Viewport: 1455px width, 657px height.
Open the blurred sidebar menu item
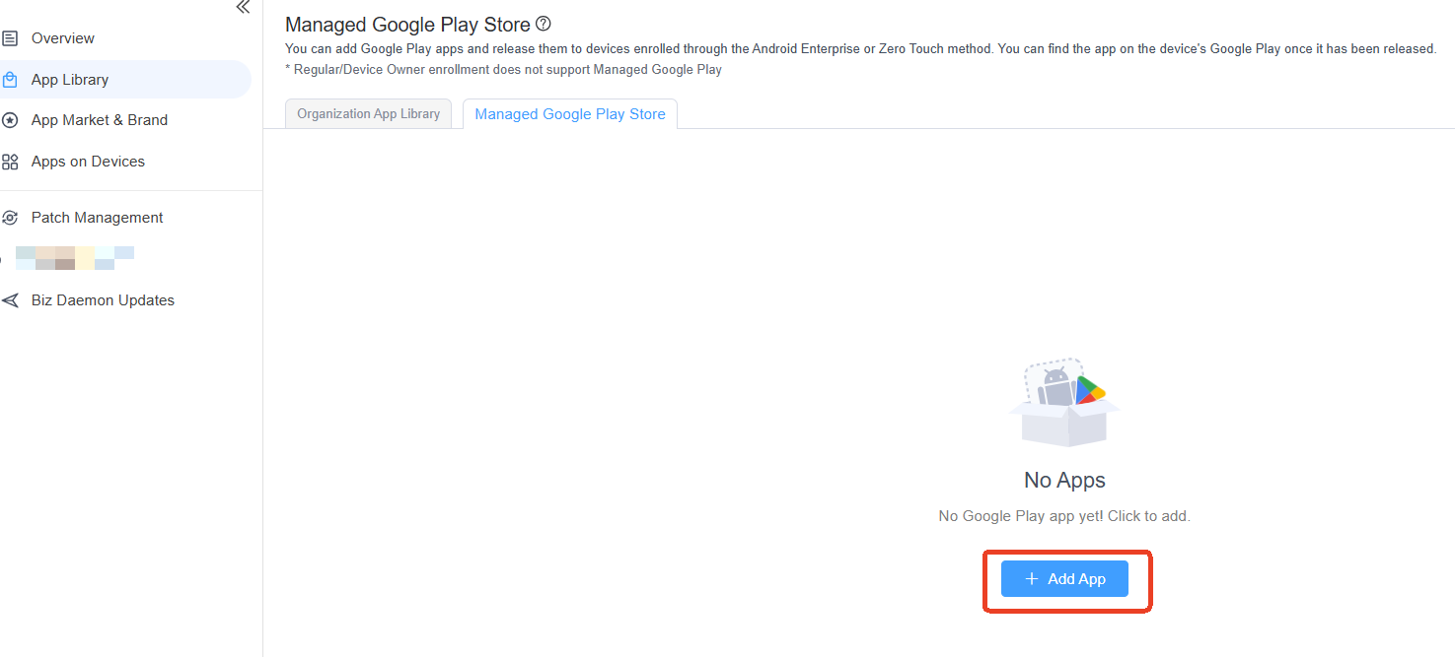tap(75, 258)
